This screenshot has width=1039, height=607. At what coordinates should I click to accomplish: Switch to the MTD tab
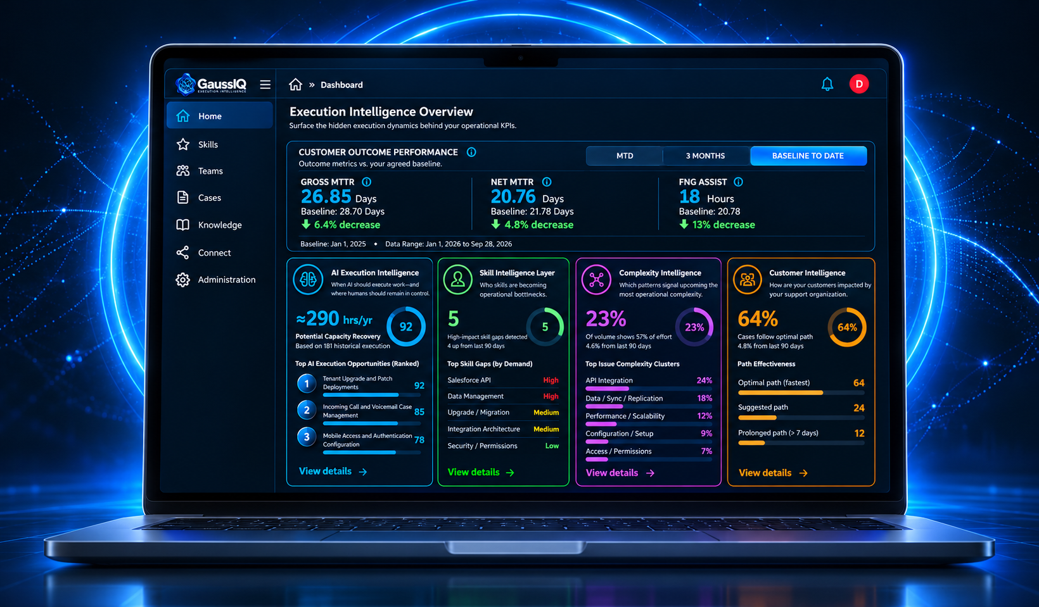[x=625, y=156]
